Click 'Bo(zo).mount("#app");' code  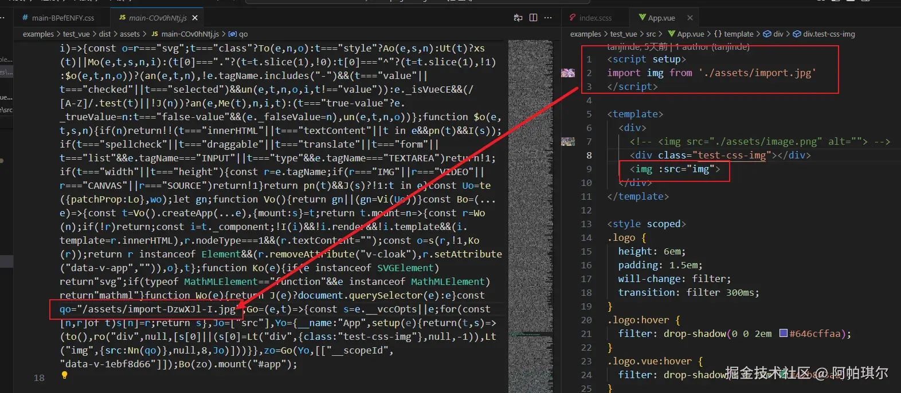pyautogui.click(x=238, y=364)
